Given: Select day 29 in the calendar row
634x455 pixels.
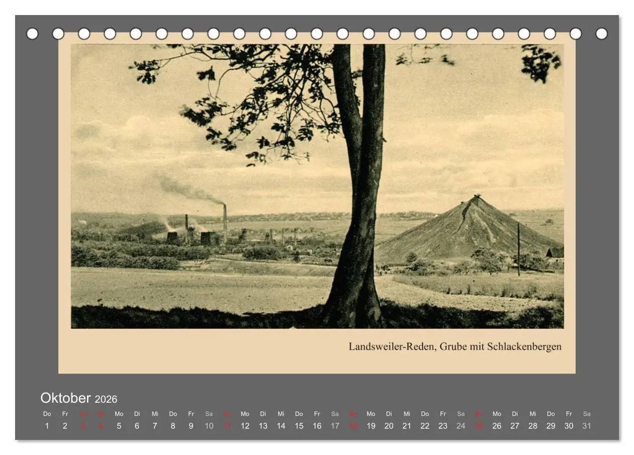Looking at the screenshot, I should tap(551, 426).
